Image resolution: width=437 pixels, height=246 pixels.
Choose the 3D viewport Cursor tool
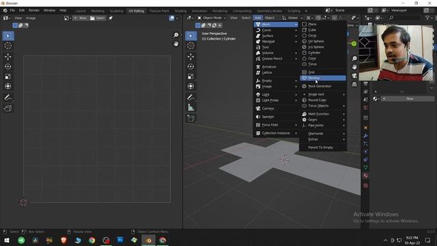click(x=191, y=46)
